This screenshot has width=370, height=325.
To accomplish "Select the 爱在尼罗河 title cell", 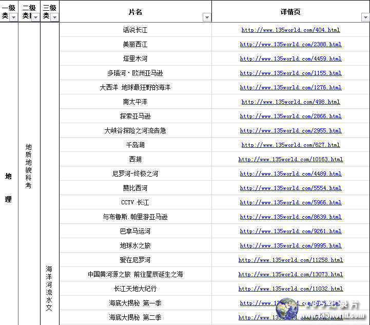I will [x=135, y=260].
